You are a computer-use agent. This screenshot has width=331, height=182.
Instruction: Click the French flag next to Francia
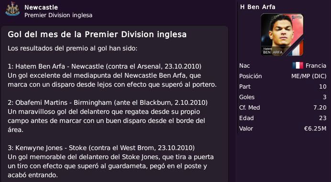click(x=298, y=66)
